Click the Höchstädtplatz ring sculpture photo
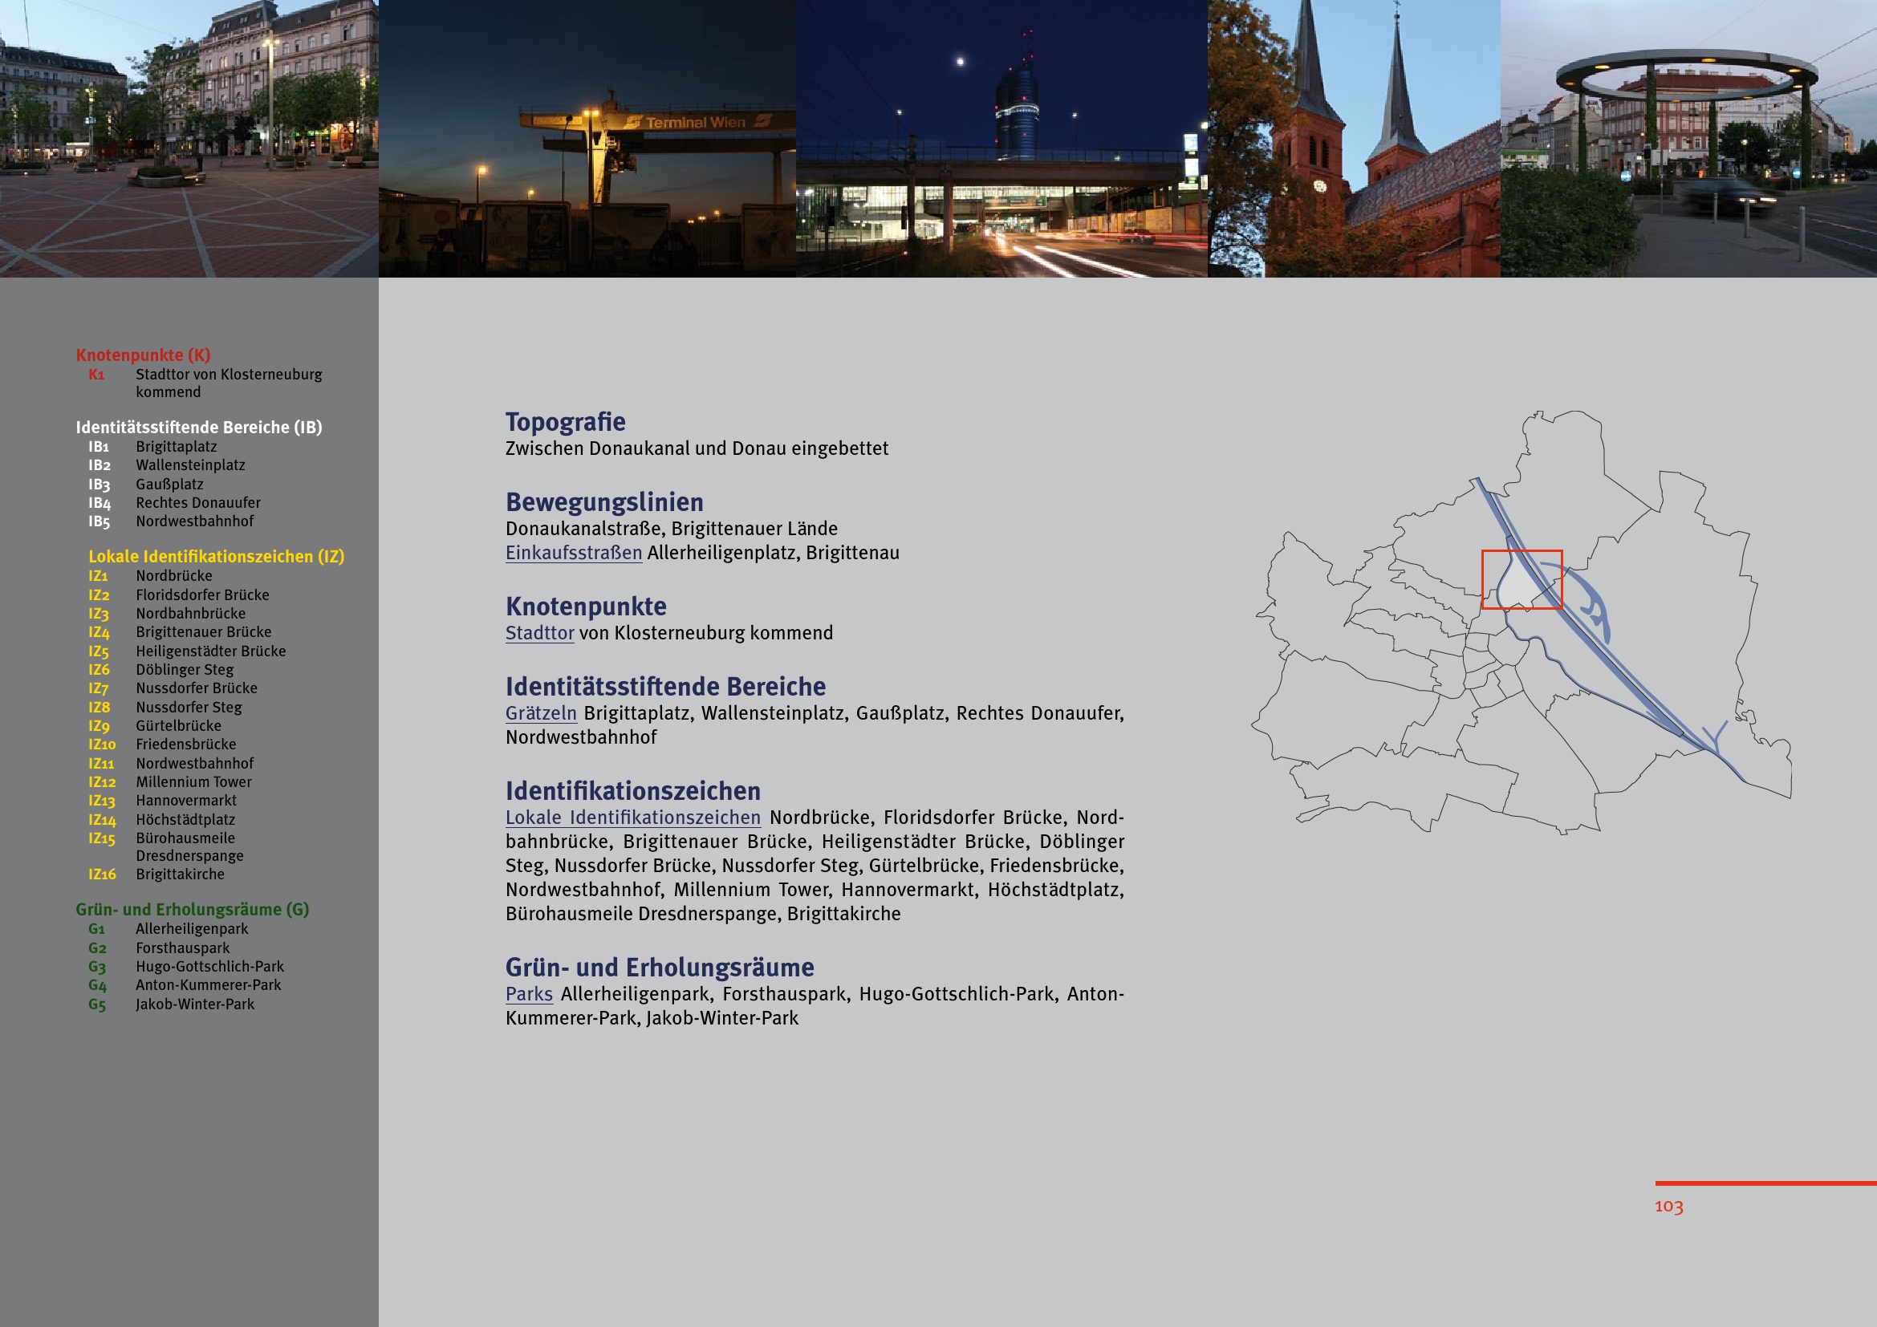Image resolution: width=1877 pixels, height=1327 pixels. (1688, 138)
